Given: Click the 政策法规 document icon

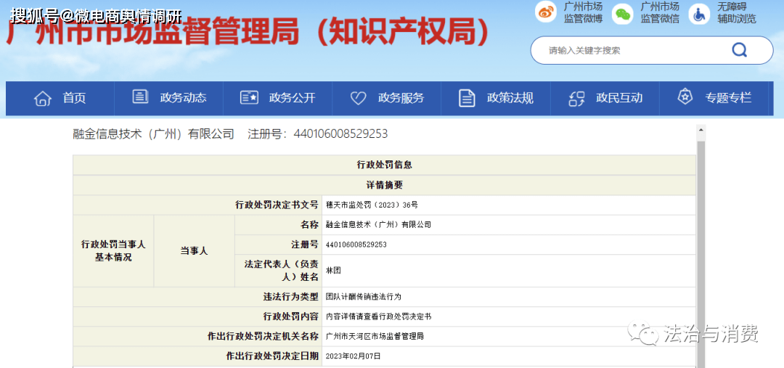Looking at the screenshot, I should pos(467,98).
